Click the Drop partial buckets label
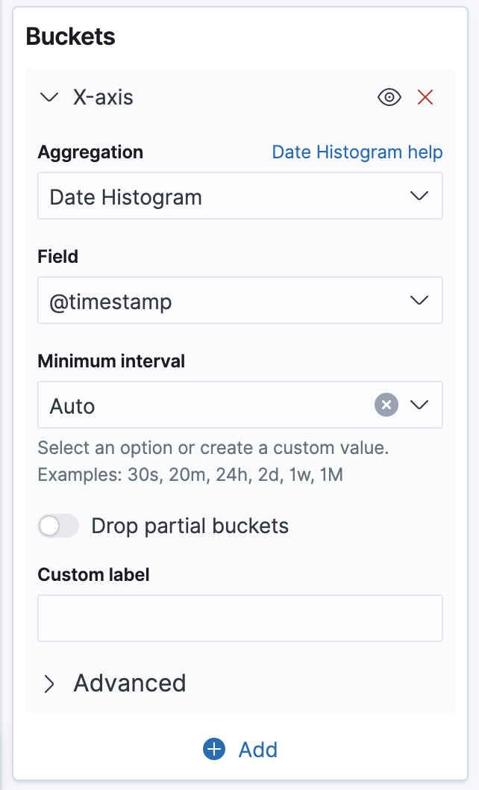Screen dimensions: 479x790 pyautogui.click(x=190, y=526)
